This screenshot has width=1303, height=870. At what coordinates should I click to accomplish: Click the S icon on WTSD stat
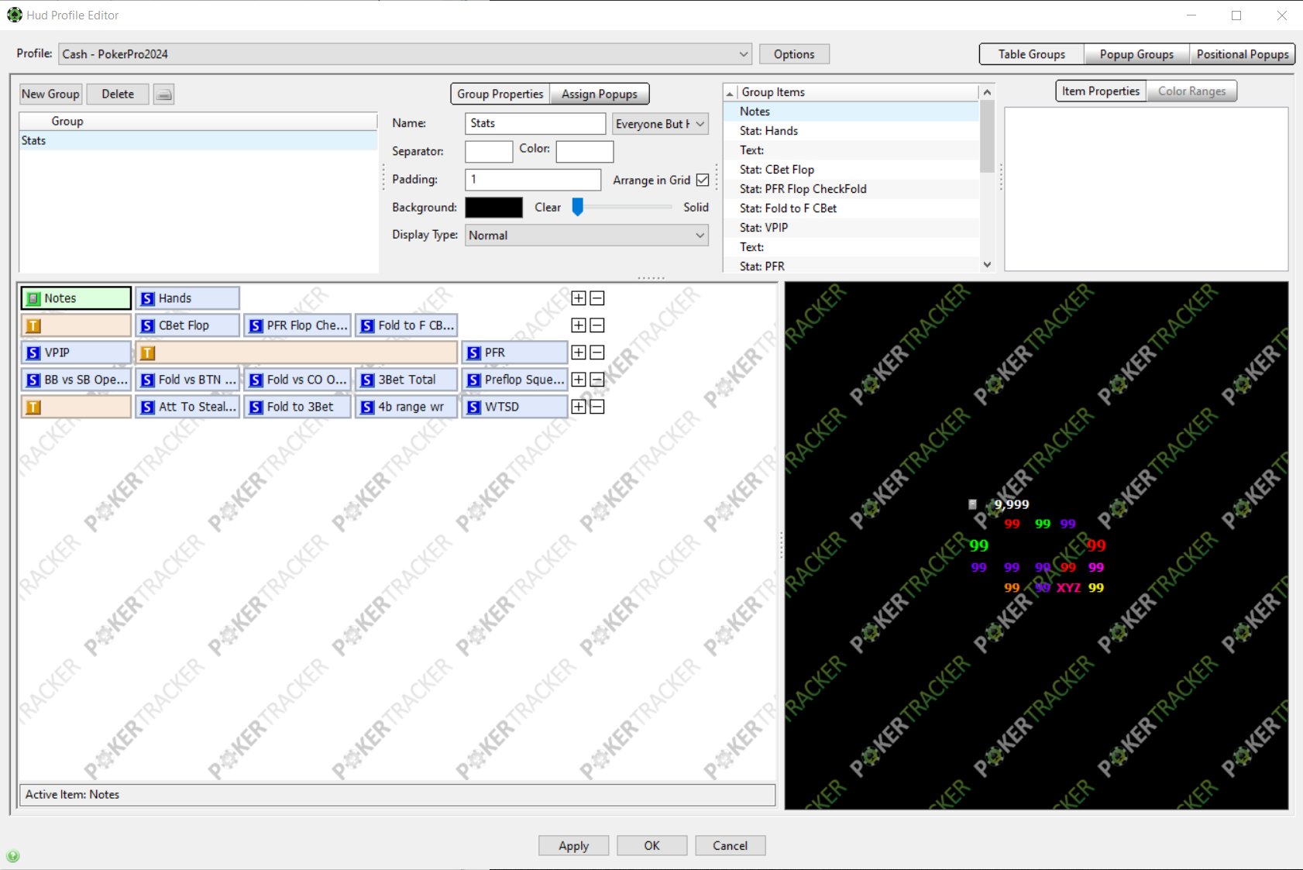pyautogui.click(x=474, y=407)
